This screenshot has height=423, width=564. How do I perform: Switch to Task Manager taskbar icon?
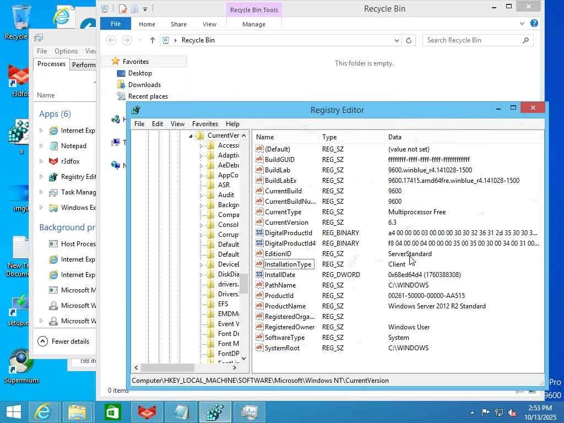pos(250,412)
